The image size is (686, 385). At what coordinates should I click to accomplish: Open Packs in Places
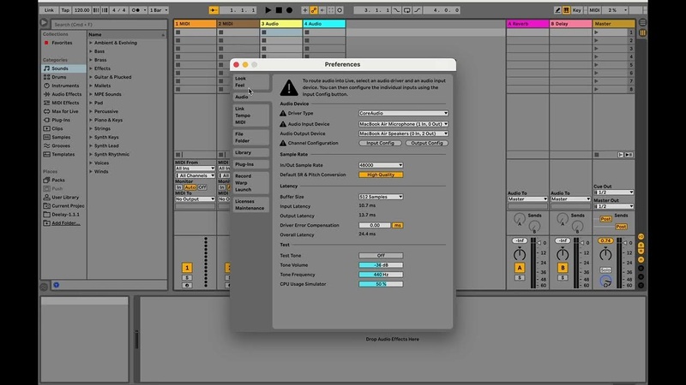point(57,181)
